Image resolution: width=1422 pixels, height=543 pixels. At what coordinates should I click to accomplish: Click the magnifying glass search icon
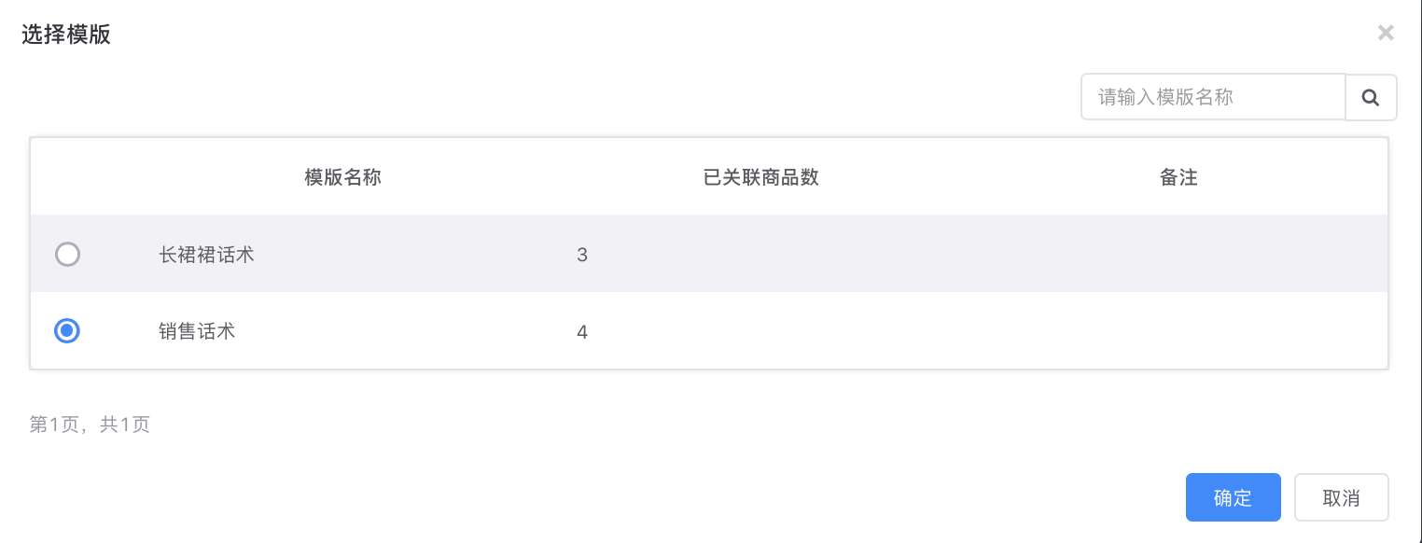pos(1371,97)
